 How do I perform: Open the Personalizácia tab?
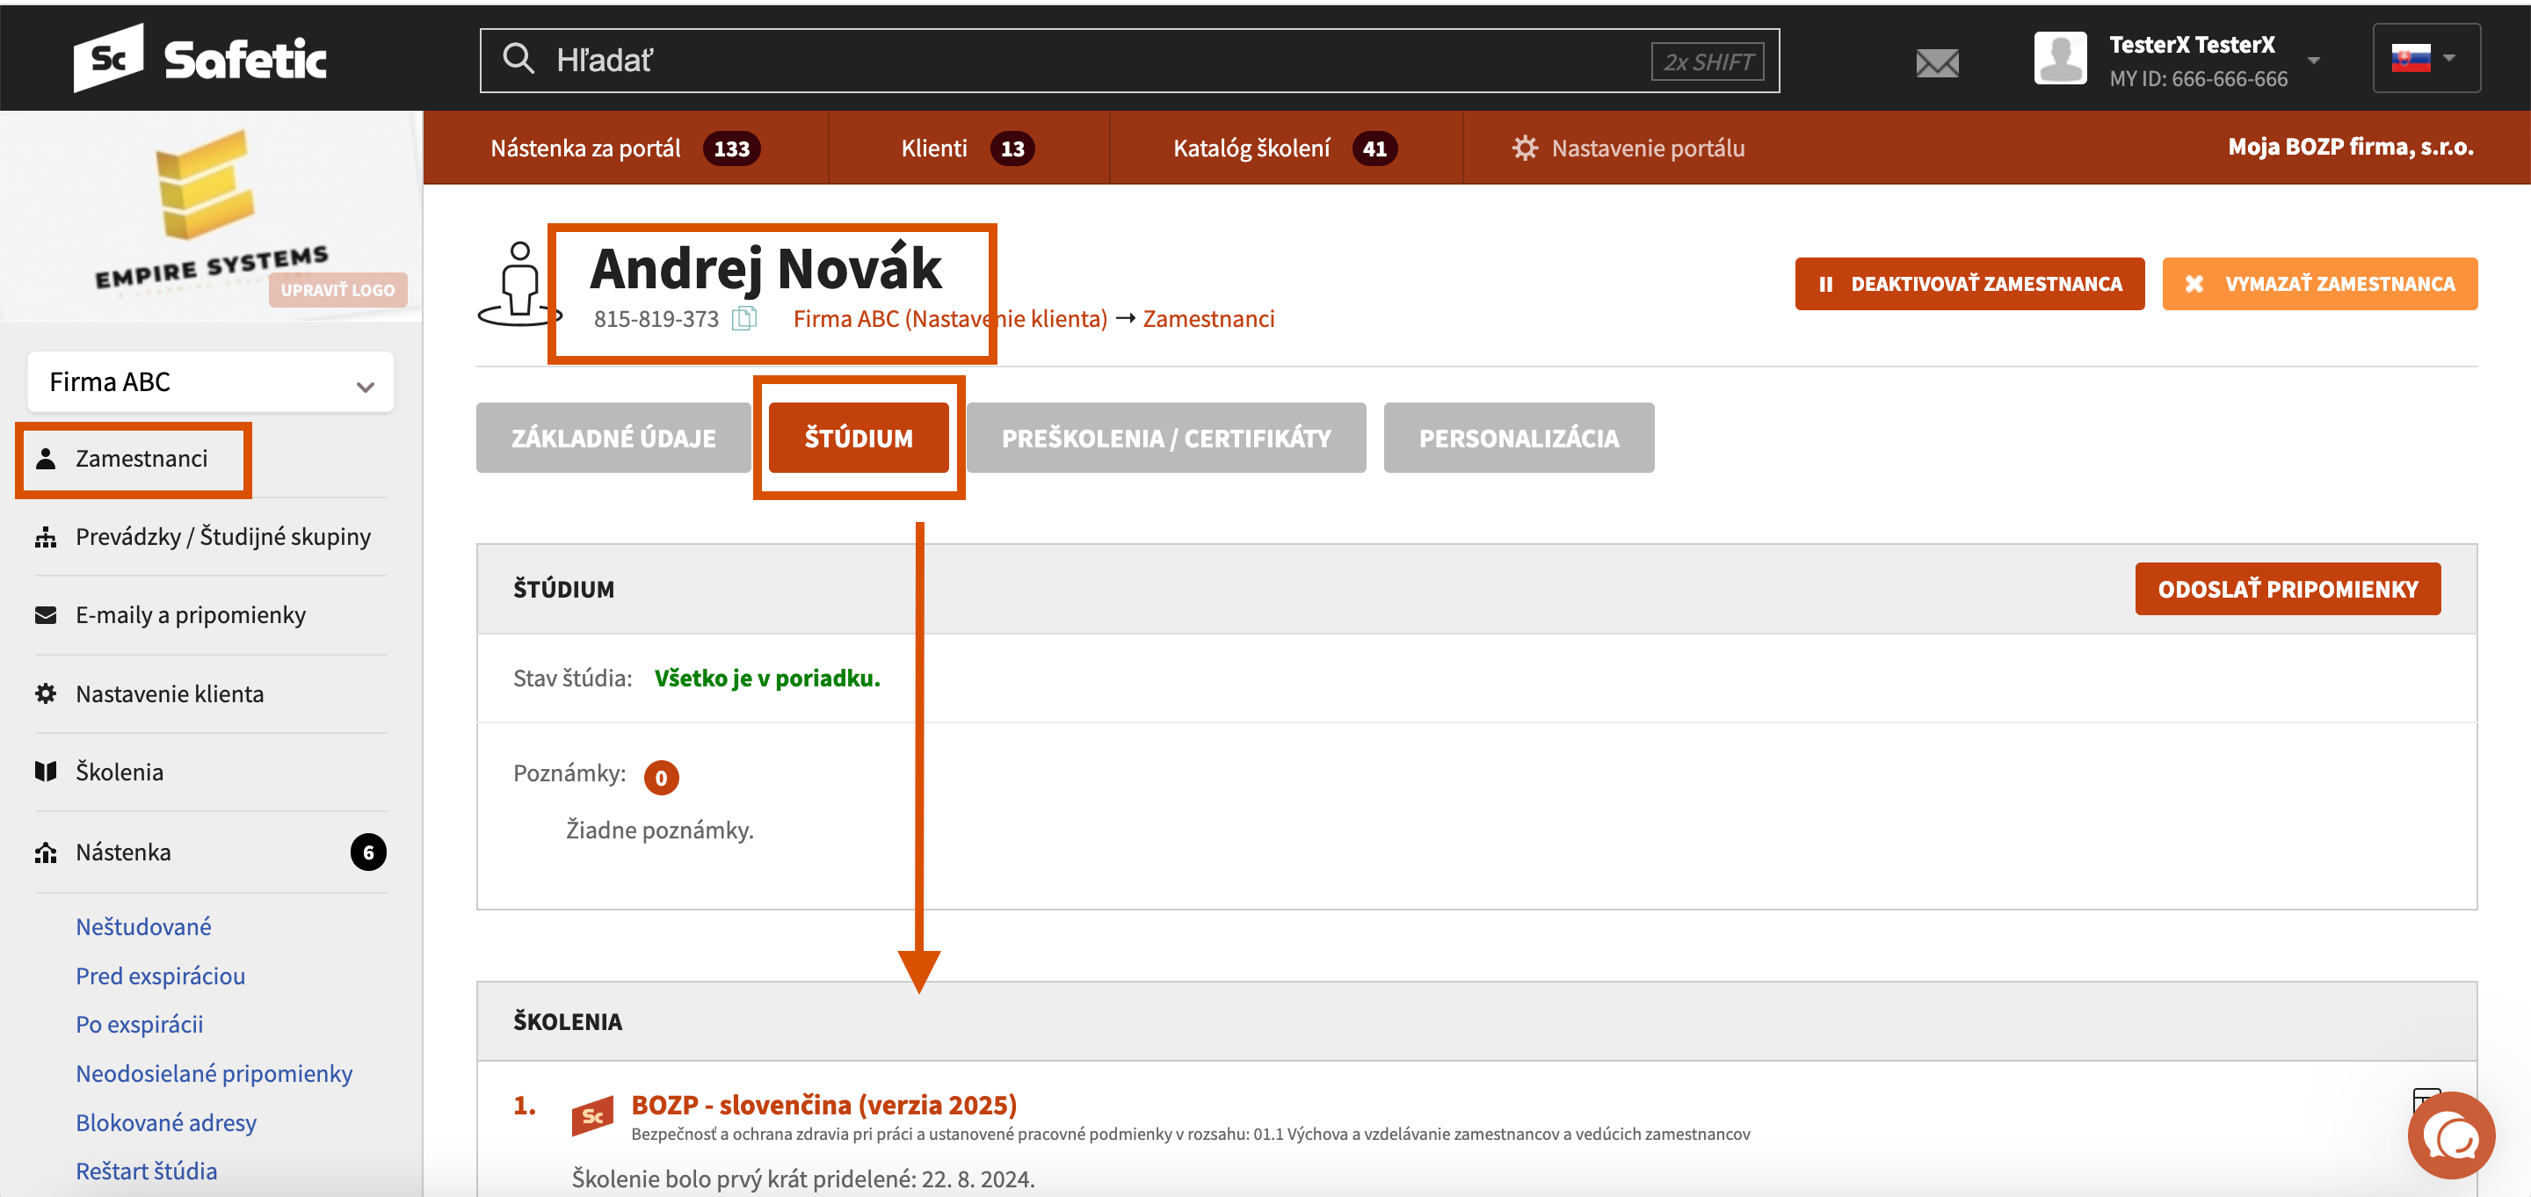pyautogui.click(x=1518, y=439)
